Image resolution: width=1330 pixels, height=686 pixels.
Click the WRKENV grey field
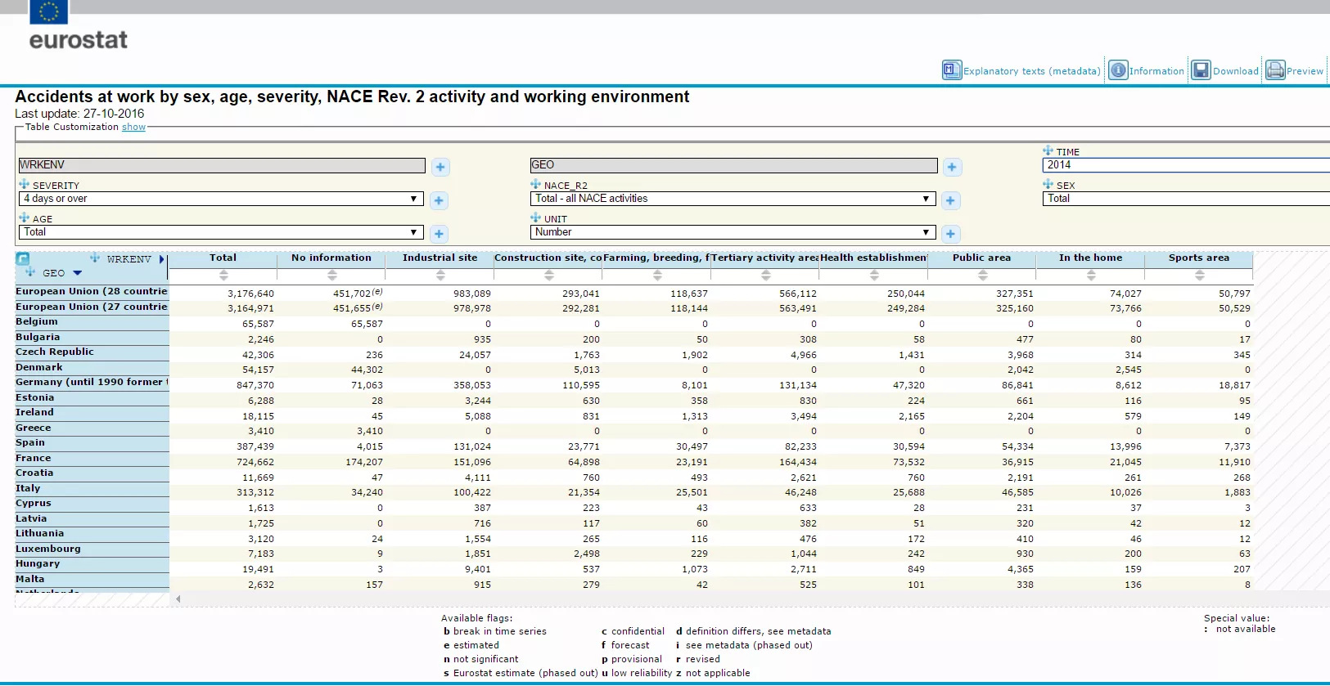222,165
